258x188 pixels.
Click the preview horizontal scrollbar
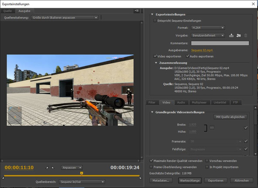[x=70, y=160]
